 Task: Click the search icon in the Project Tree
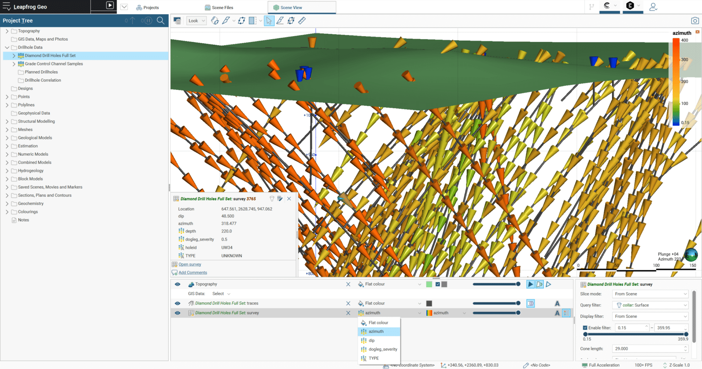160,21
